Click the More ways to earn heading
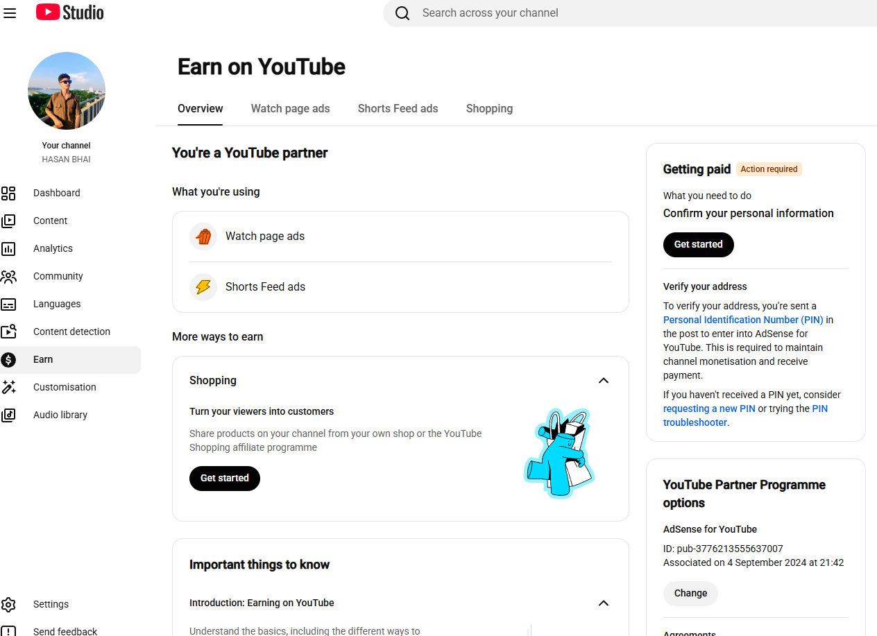Viewport: 877px width, 636px height. pos(218,337)
